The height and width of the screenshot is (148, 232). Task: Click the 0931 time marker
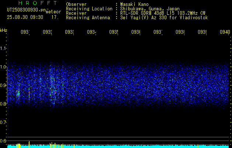(25, 32)
